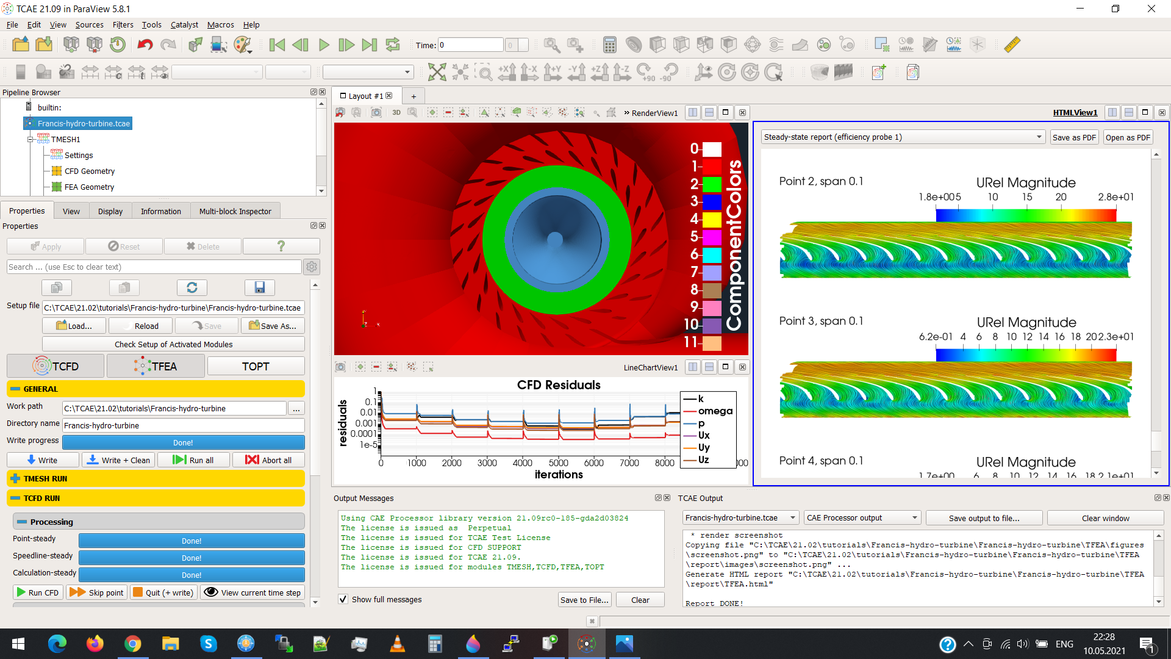Click the Last Frame playback icon

(369, 45)
